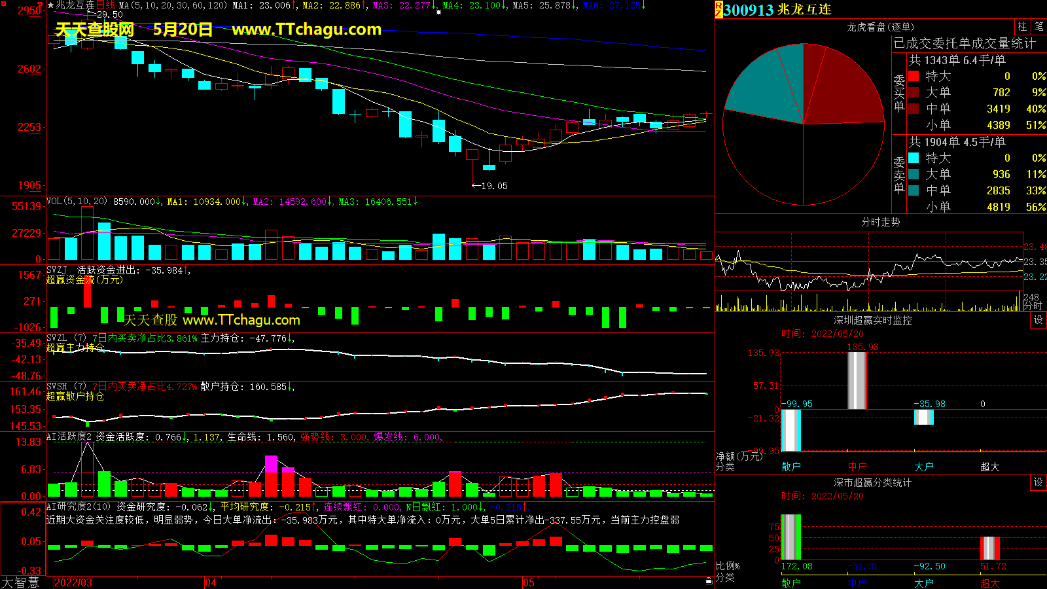Click the 大智慧 label at bottom left
Viewport: 1047px width, 589px height.
(20, 582)
